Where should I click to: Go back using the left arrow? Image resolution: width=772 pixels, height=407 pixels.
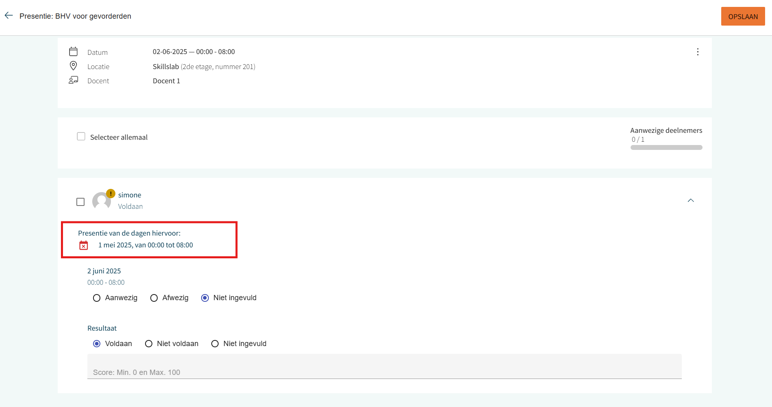pos(9,15)
